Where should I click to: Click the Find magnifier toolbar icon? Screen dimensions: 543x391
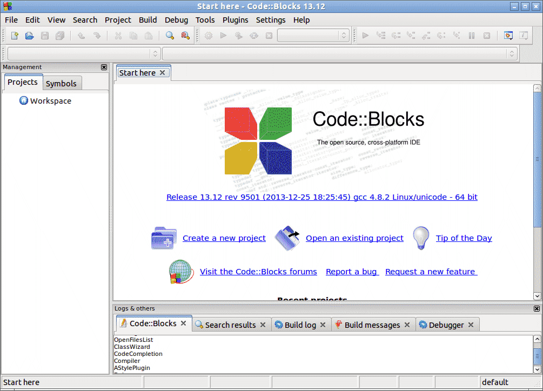click(170, 36)
